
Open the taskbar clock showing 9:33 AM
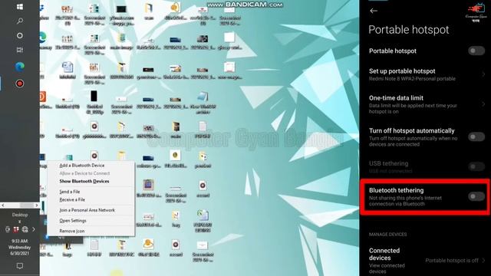pyautogui.click(x=20, y=247)
